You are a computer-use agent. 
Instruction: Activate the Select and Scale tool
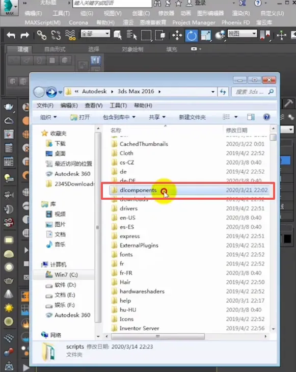[x=206, y=36]
